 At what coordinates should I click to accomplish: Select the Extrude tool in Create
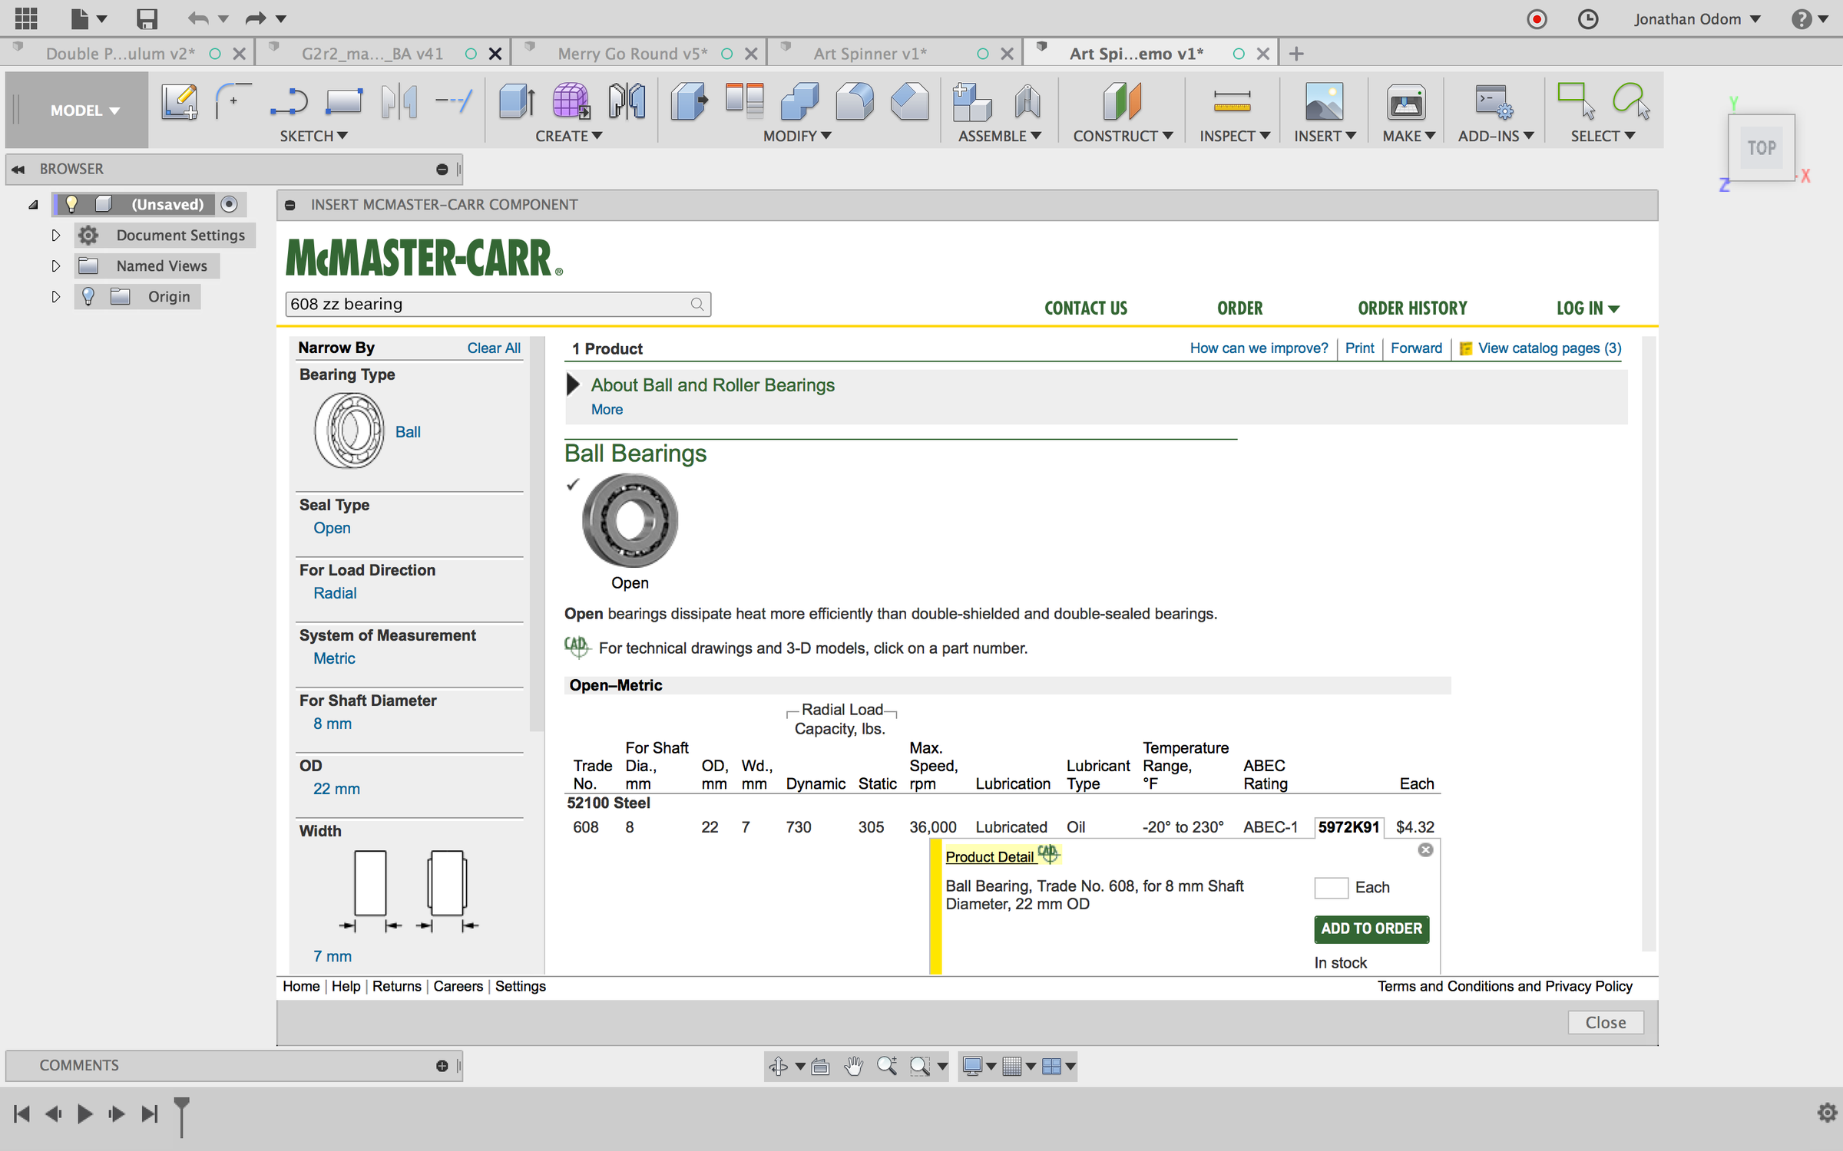point(516,101)
